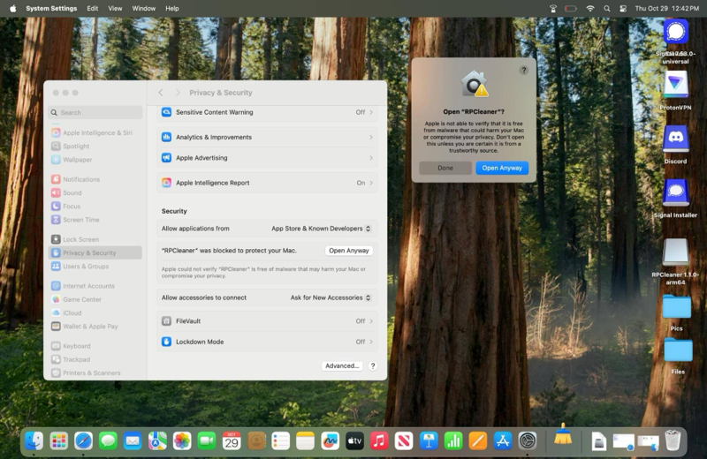Select Screen Time in the sidebar
707x459 pixels.
95,220
